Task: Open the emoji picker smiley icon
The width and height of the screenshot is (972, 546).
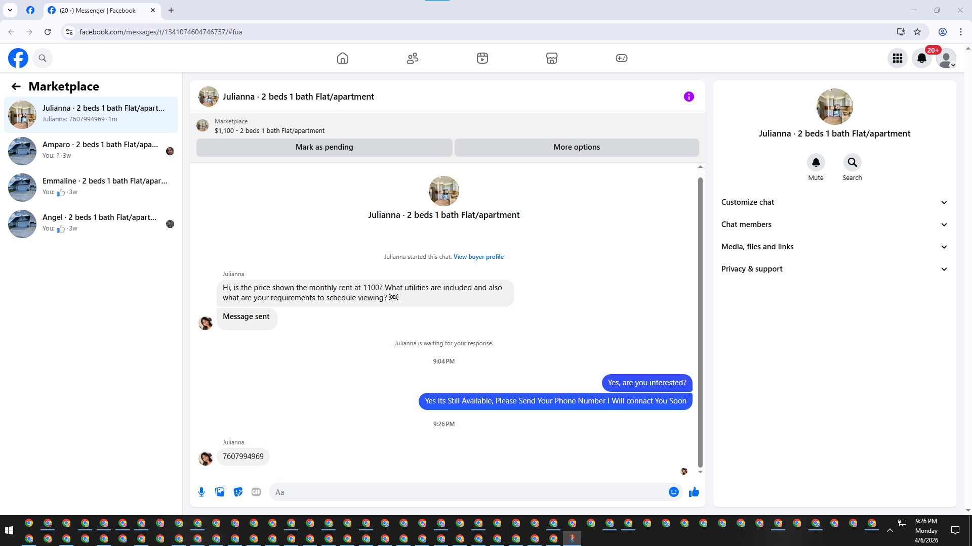Action: (674, 492)
